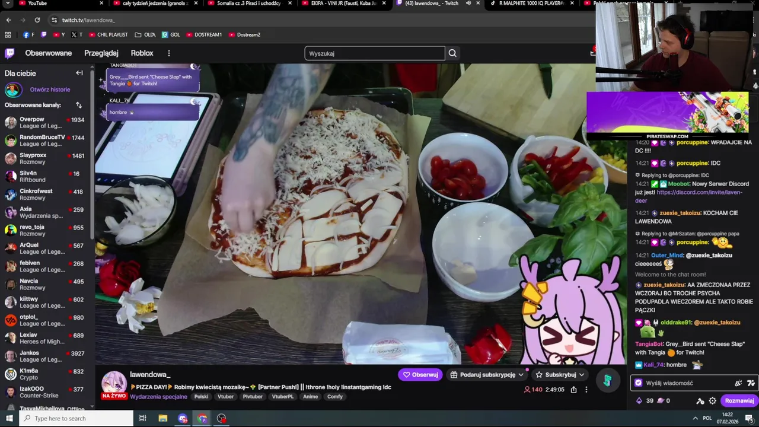Open the Roblox nav link
759x427 pixels.
point(142,53)
